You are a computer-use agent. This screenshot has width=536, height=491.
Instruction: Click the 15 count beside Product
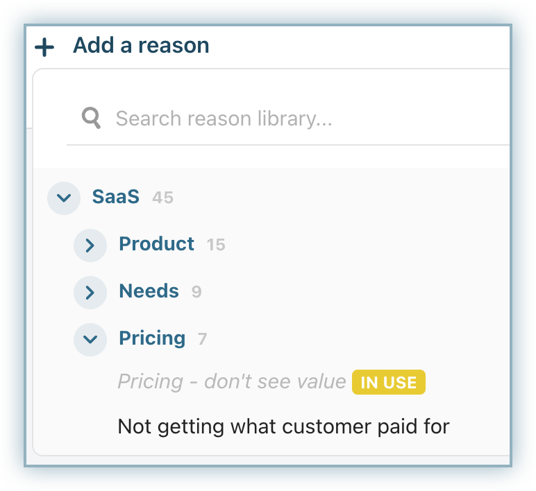(216, 245)
